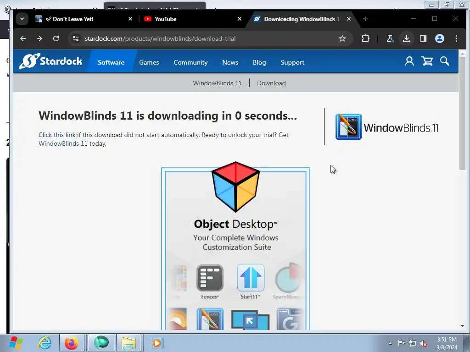Expand the tab search dropdown arrow

[22, 19]
